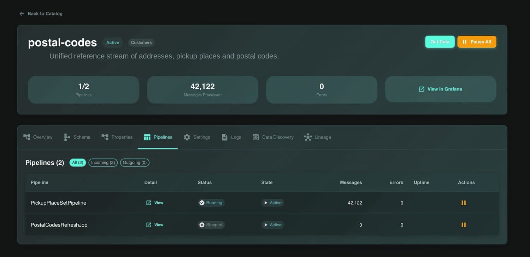This screenshot has width=530, height=257.
Task: Show the Logs tab
Action: tap(231, 137)
